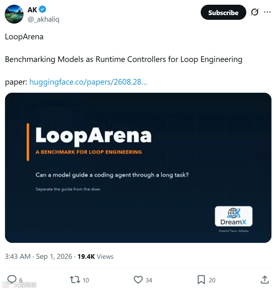Click the 3:43 AM Sep 1, 2026 timestamp

pyautogui.click(x=38, y=257)
